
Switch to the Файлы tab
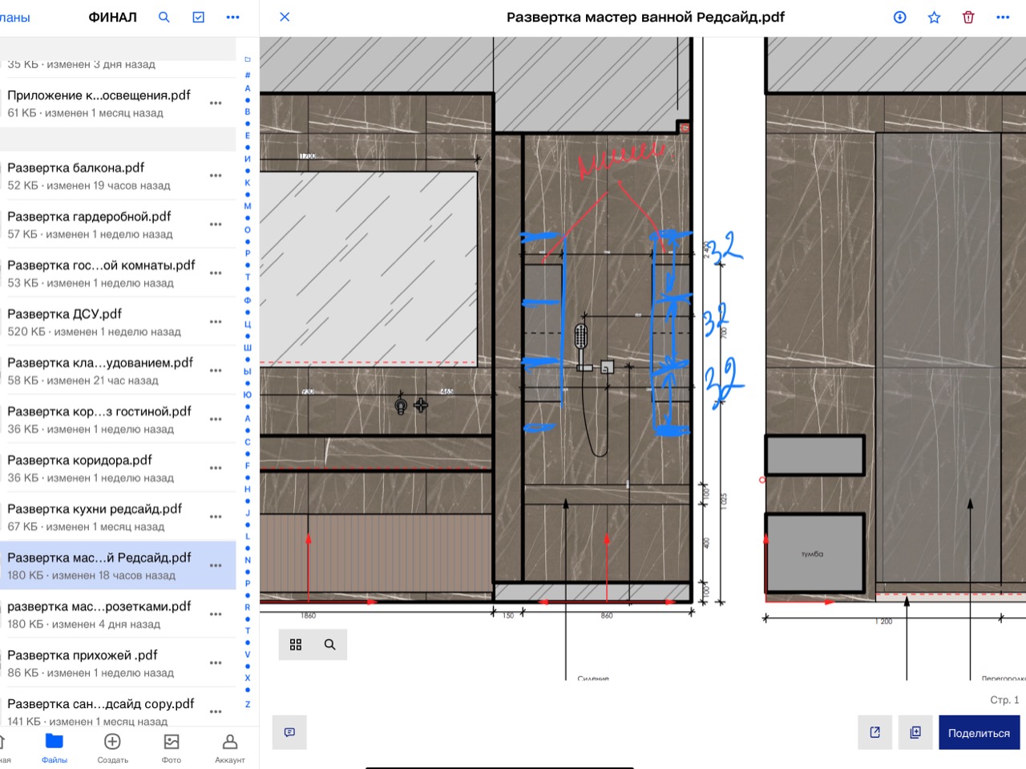tap(55, 748)
